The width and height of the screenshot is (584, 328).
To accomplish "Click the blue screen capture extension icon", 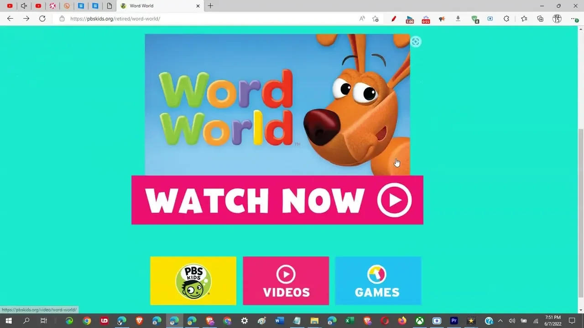I will pyautogui.click(x=490, y=19).
